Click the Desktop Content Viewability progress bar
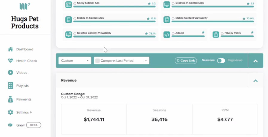The image size is (268, 137). (114, 36)
